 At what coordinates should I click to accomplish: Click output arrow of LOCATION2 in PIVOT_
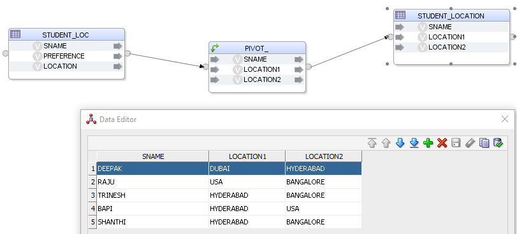299,79
